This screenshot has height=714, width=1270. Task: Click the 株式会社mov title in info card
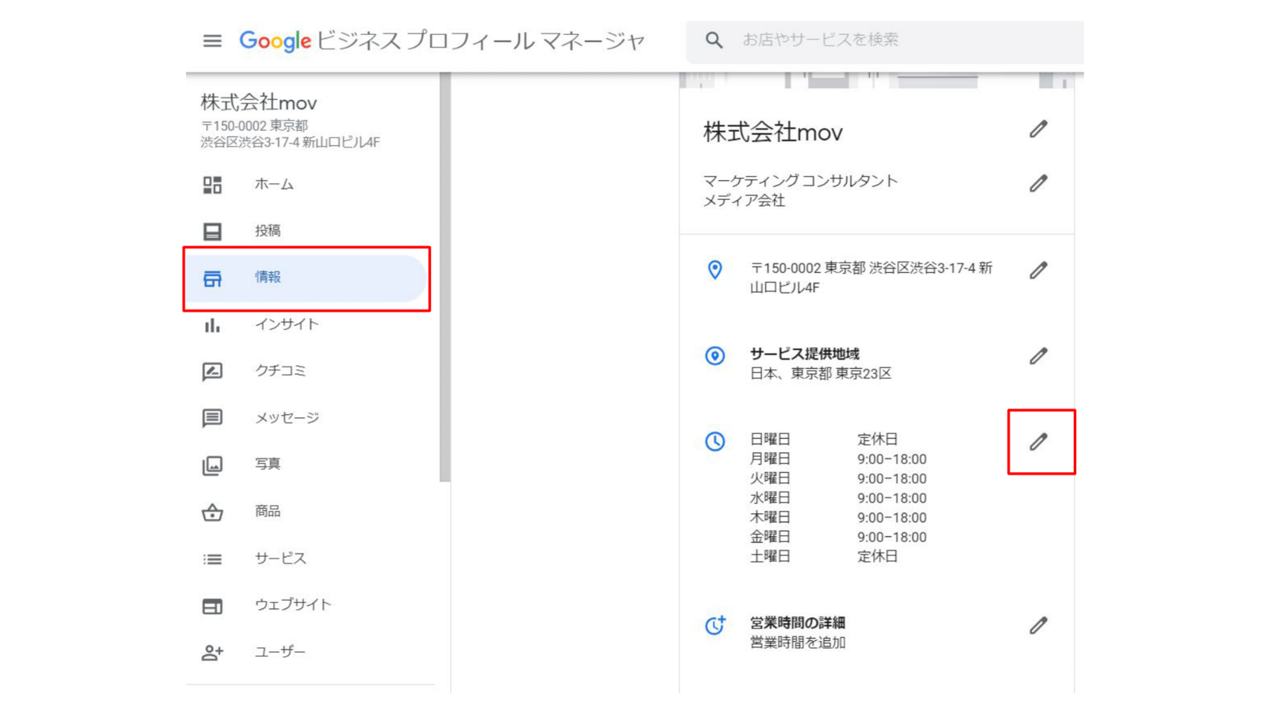tap(773, 132)
